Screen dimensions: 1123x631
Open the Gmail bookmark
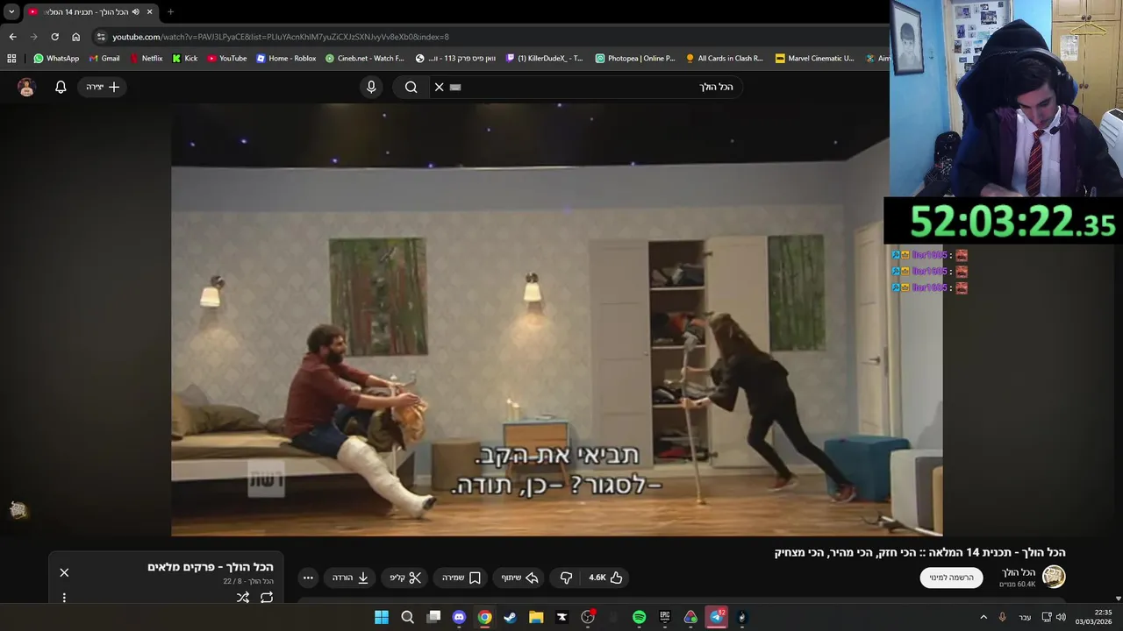point(104,59)
